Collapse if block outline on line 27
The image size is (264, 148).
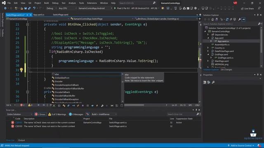(28, 52)
